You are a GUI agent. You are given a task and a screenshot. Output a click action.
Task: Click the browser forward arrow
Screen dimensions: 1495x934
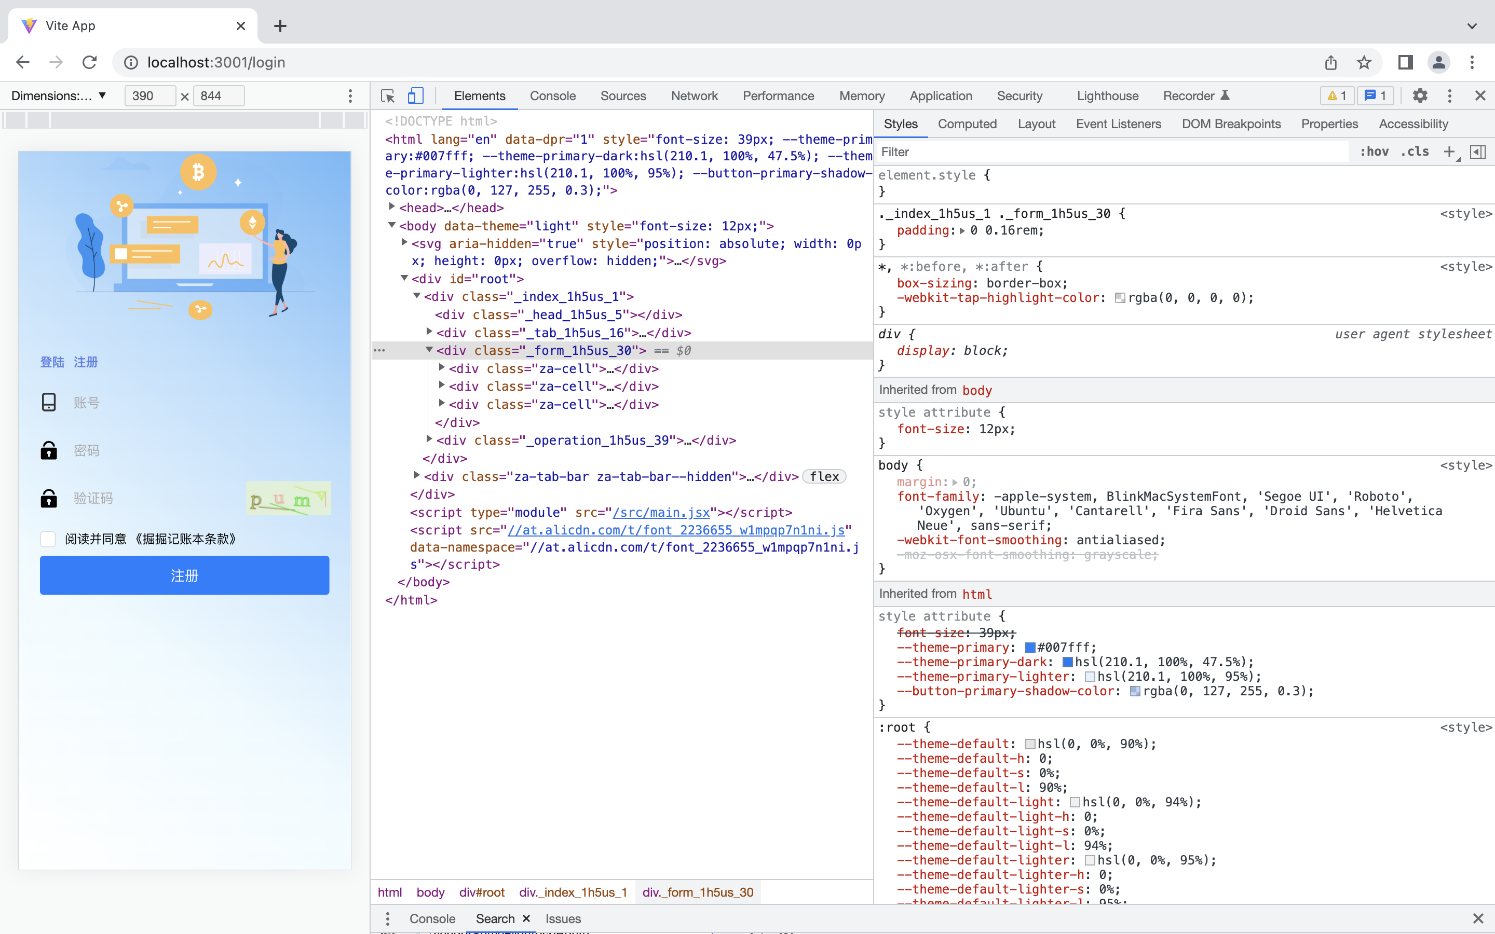(56, 62)
